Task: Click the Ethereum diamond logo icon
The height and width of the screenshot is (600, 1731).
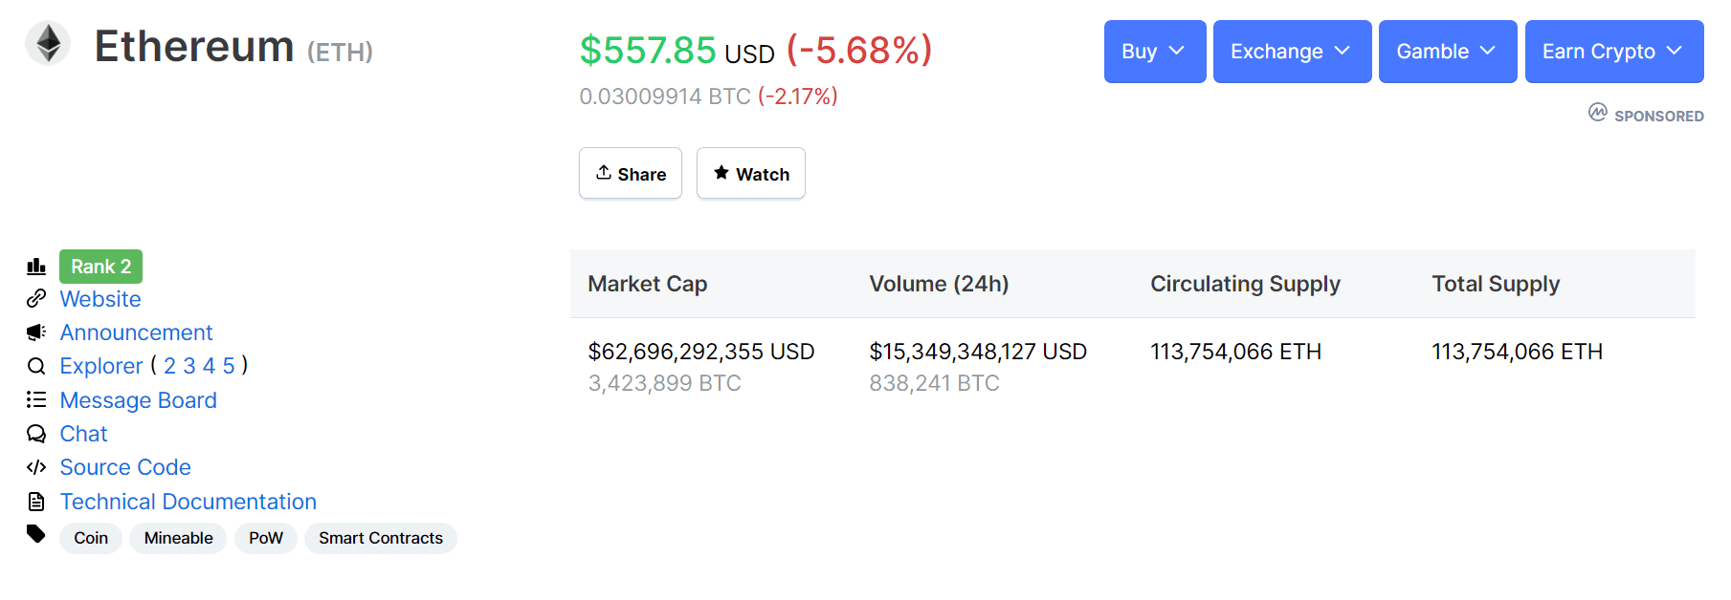Action: pyautogui.click(x=48, y=44)
